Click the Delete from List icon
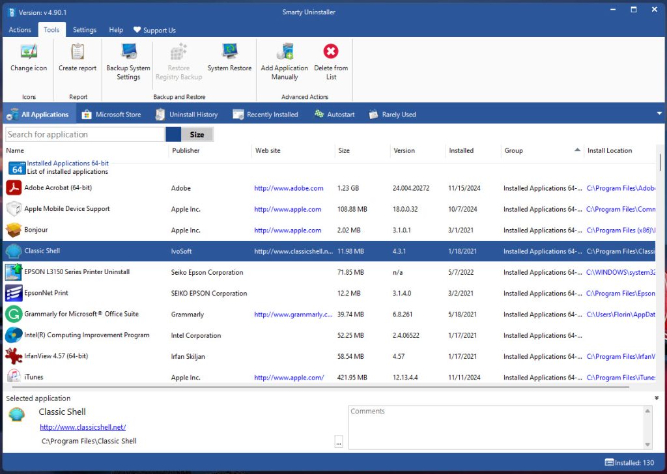This screenshot has height=474, width=667. (331, 51)
